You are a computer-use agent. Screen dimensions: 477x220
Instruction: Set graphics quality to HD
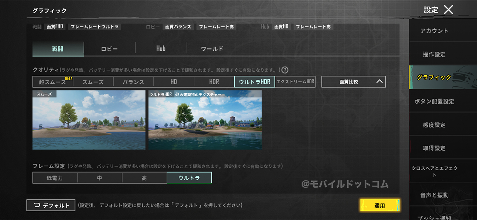(x=174, y=82)
